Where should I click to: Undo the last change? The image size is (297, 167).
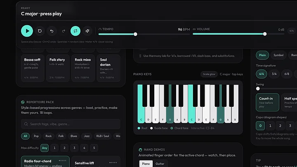click(52, 31)
